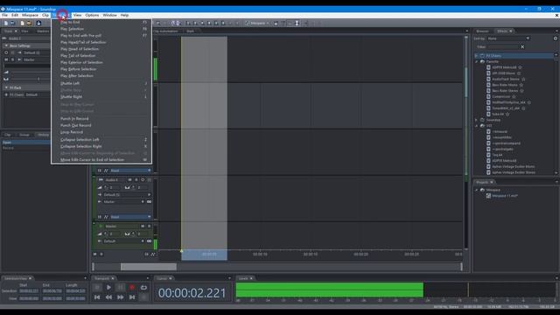Toggle the link icon on Audio 4 Master row
The image size is (560, 315).
(x=149, y=202)
